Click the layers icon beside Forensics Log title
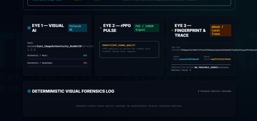The height and width of the screenshot is (121, 257). (x=29, y=91)
